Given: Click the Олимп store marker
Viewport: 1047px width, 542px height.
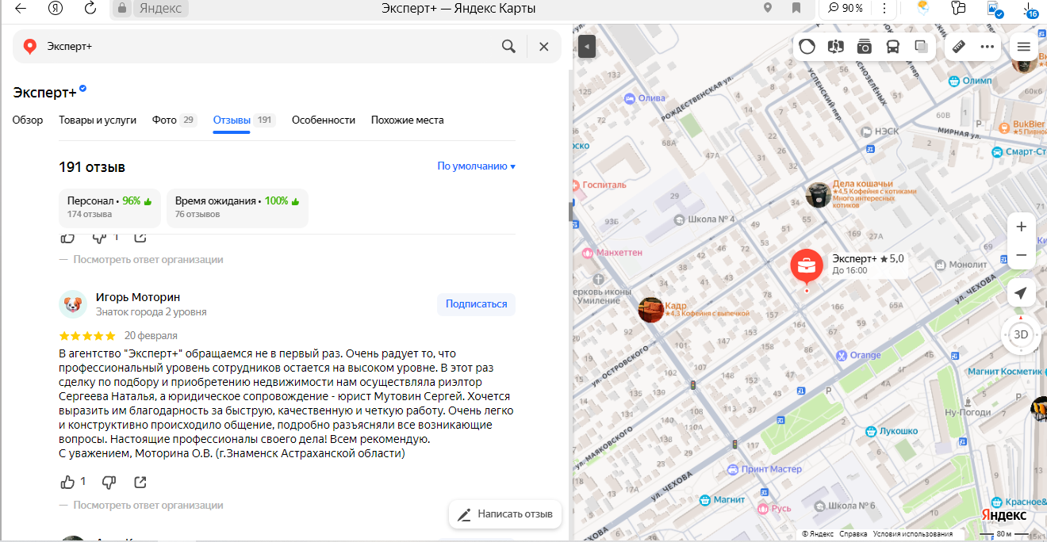Looking at the screenshot, I should click(970, 81).
